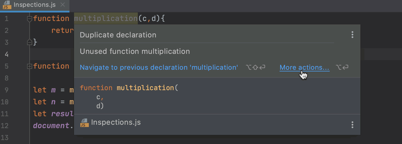Click the Duplicate declaration message text
This screenshot has width=402, height=144.
[118, 35]
